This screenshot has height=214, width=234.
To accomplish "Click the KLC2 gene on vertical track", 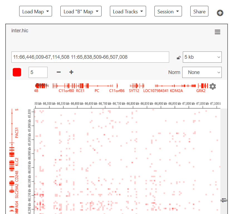I will pyautogui.click(x=17, y=162).
